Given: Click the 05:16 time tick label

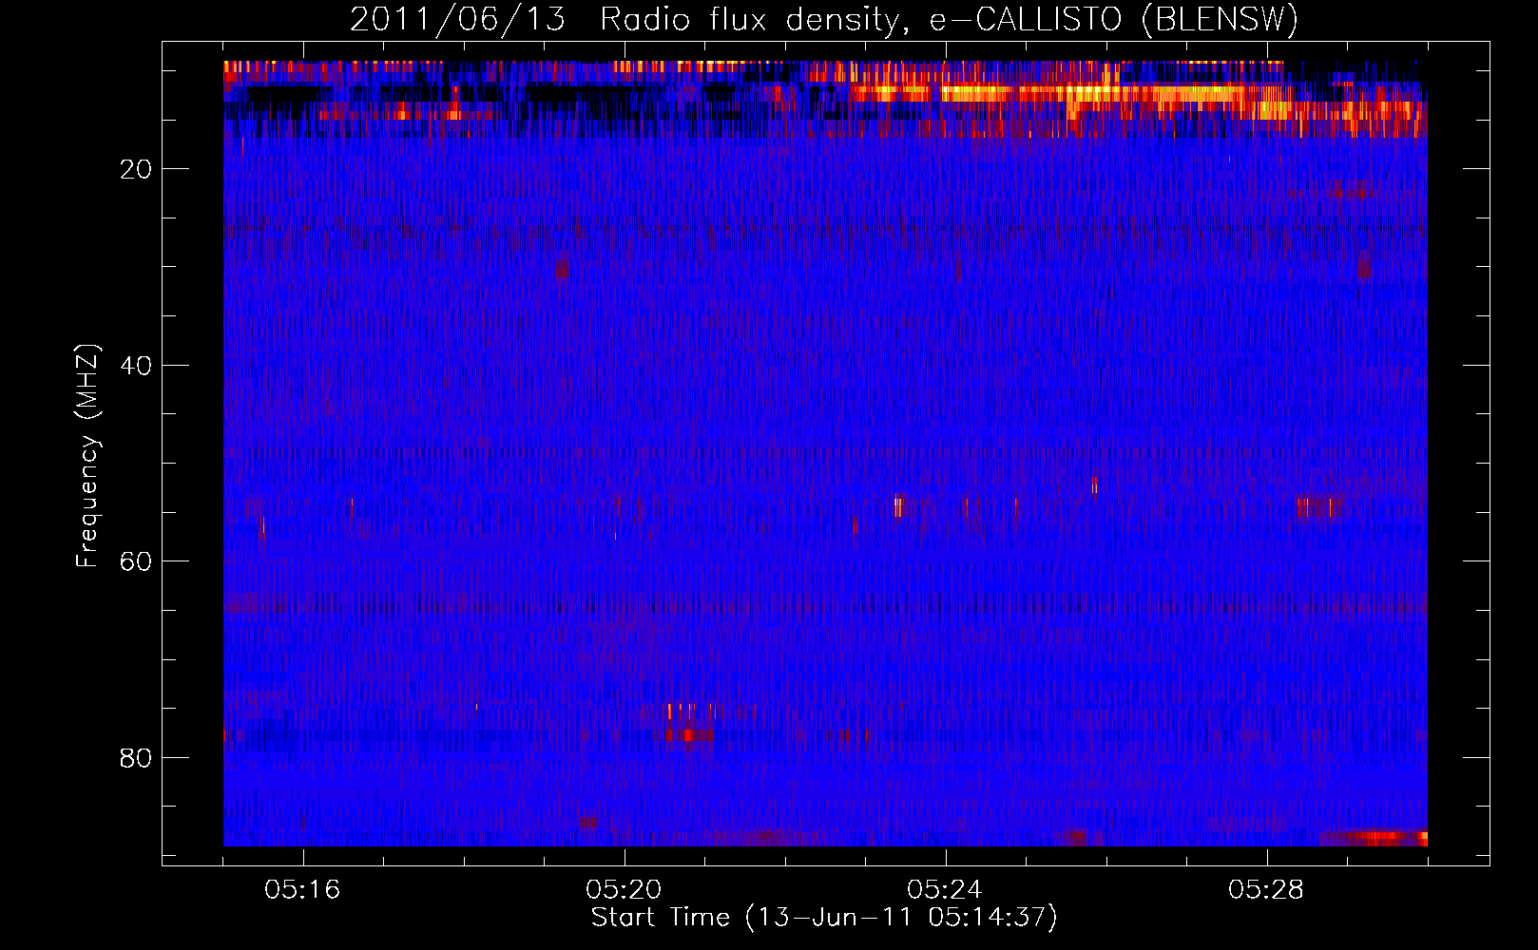Looking at the screenshot, I should tap(302, 890).
